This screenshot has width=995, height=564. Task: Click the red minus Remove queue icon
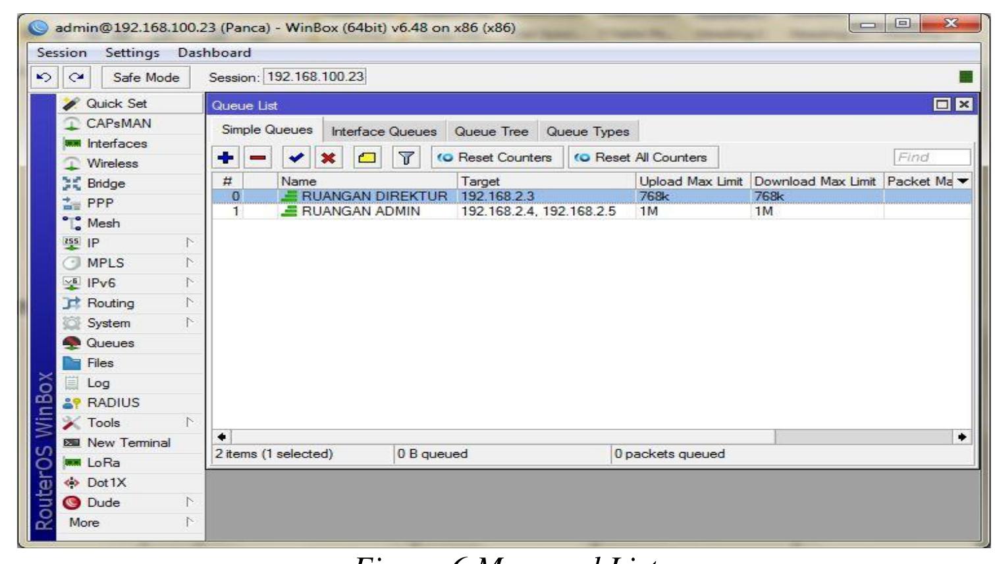(258, 158)
